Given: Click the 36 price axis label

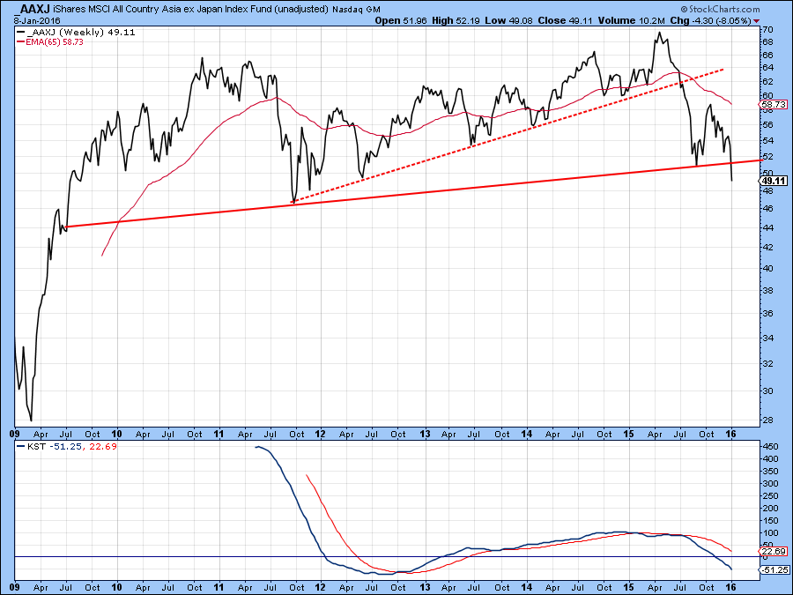Looking at the screenshot, I should coord(767,313).
